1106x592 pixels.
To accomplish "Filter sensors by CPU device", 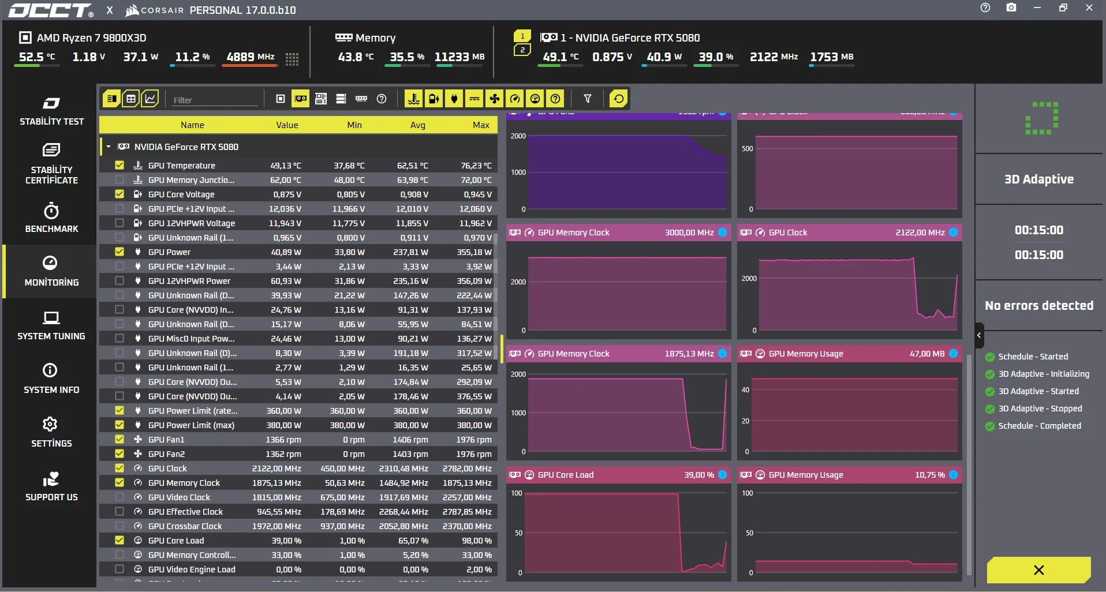I will pos(281,99).
